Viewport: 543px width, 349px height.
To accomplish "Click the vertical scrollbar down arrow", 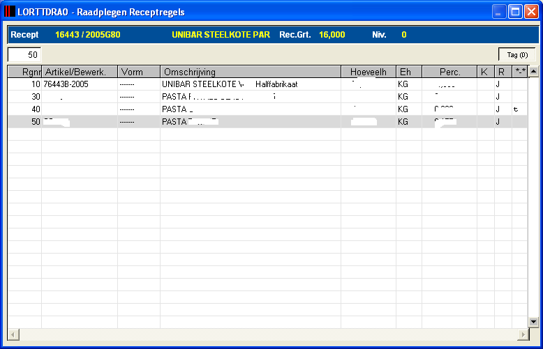I will pos(533,322).
